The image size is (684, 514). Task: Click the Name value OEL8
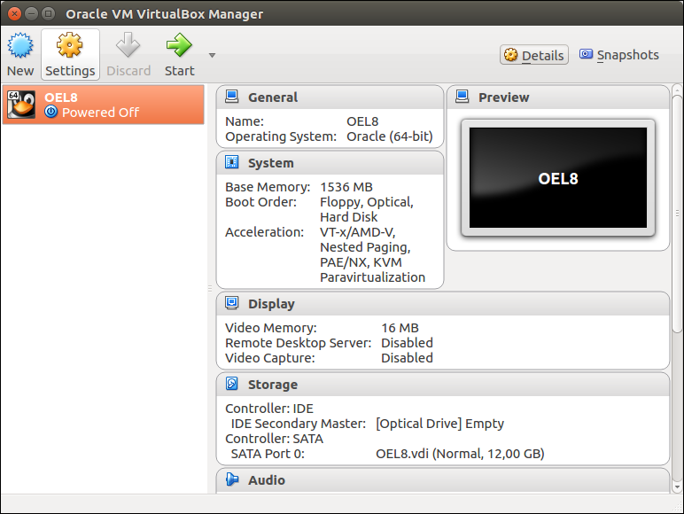click(362, 121)
